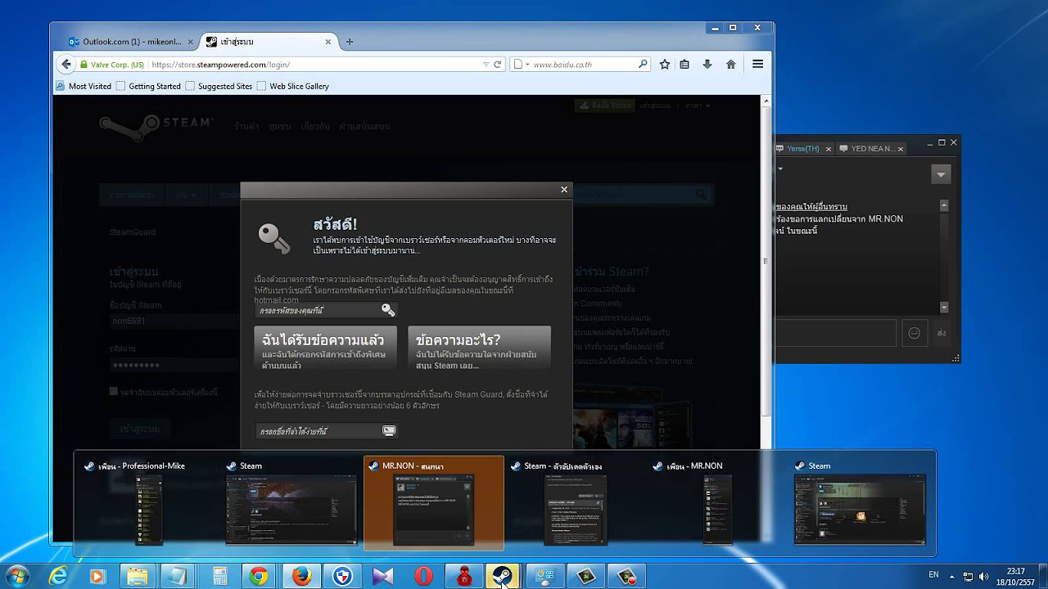The width and height of the screenshot is (1048, 589).
Task: Click the Steam Guard code input field
Action: (326, 310)
